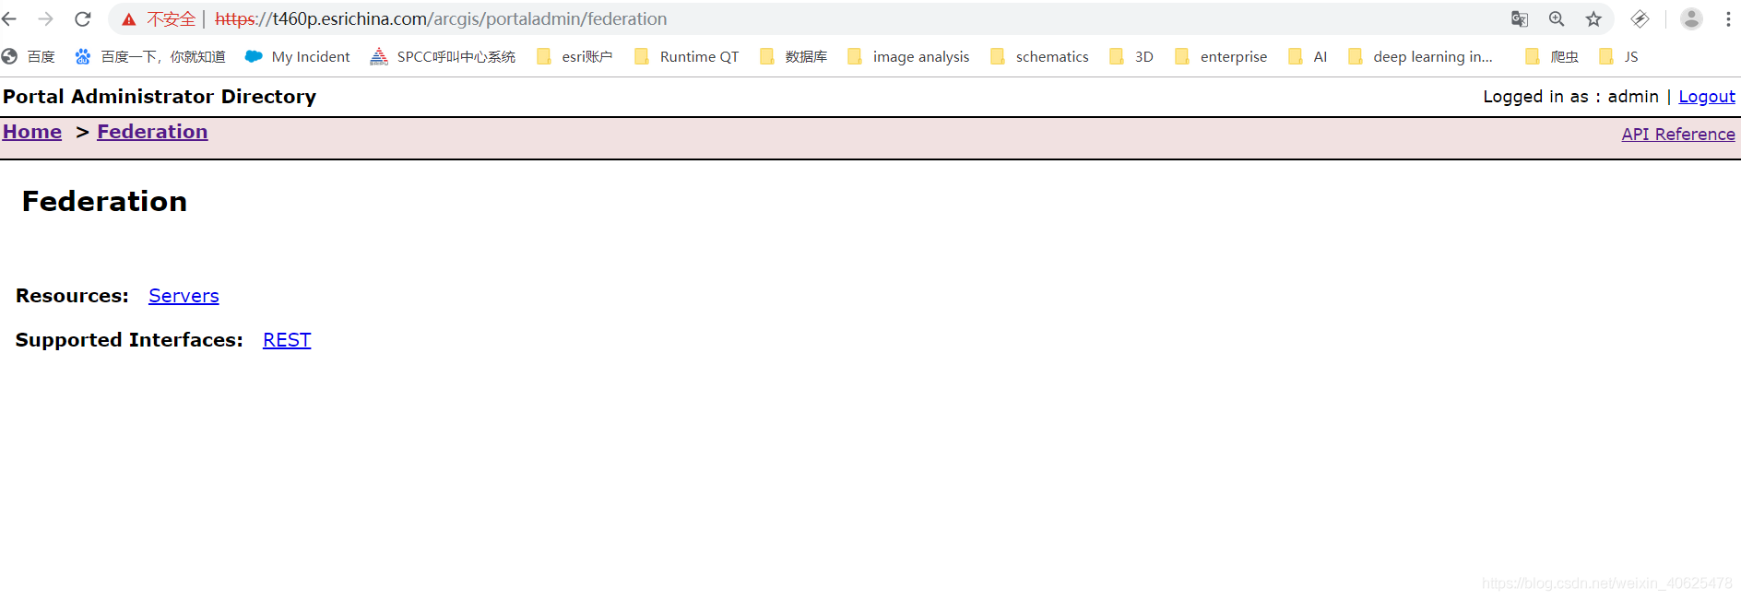This screenshot has width=1741, height=600.
Task: Open the 数据库 bookmark folder
Action: (793, 56)
